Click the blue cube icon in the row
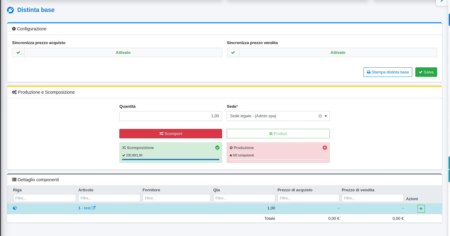Screen dimensions: 450x236 [x=15, y=208]
